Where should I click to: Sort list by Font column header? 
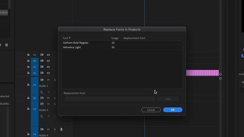click(67, 38)
